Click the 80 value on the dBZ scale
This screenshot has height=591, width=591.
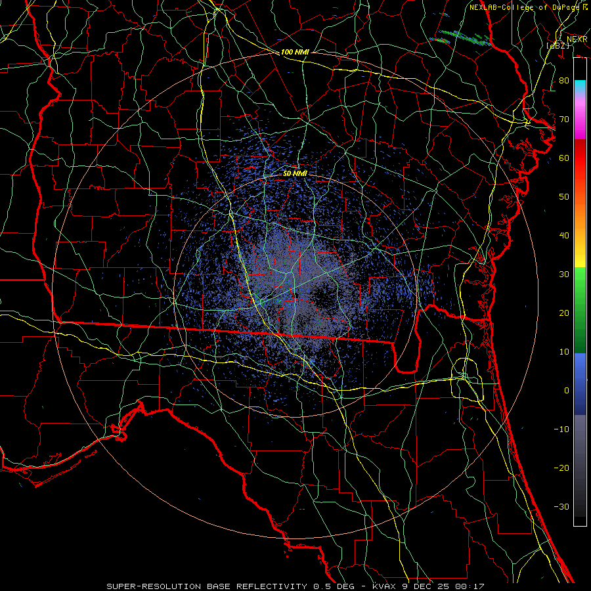[x=564, y=80]
